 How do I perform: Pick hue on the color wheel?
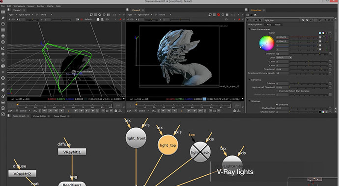point(267,43)
